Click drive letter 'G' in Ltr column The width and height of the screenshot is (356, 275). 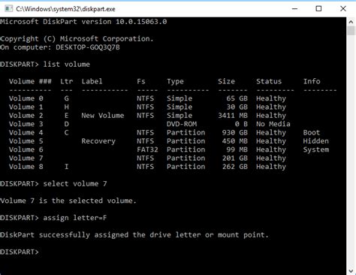pos(66,98)
